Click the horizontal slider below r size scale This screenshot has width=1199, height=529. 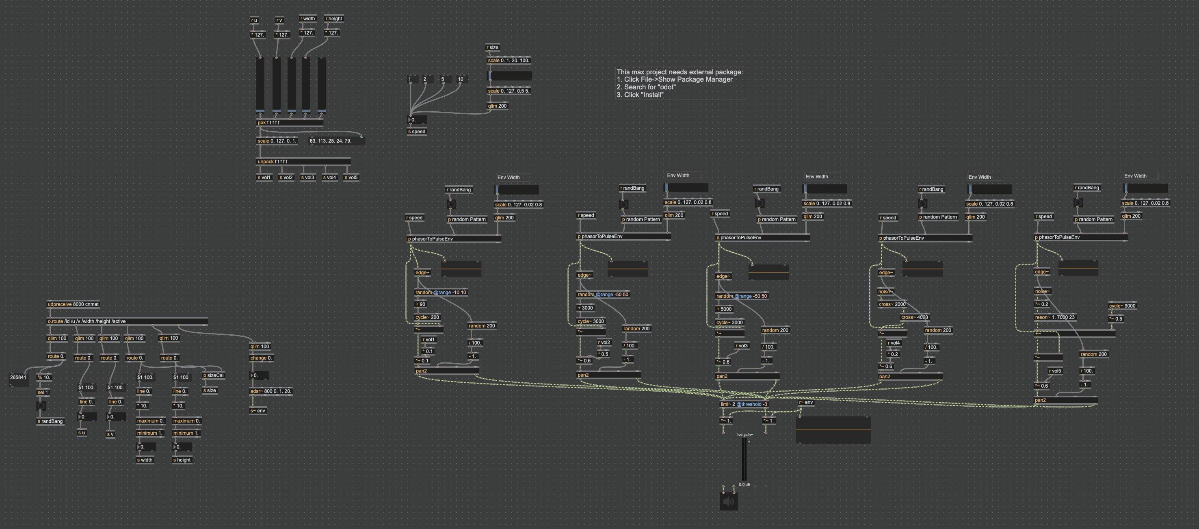509,76
